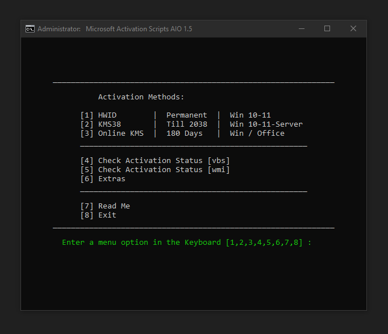Click the Activation Methods heading
The height and width of the screenshot is (334, 388).
tap(141, 97)
